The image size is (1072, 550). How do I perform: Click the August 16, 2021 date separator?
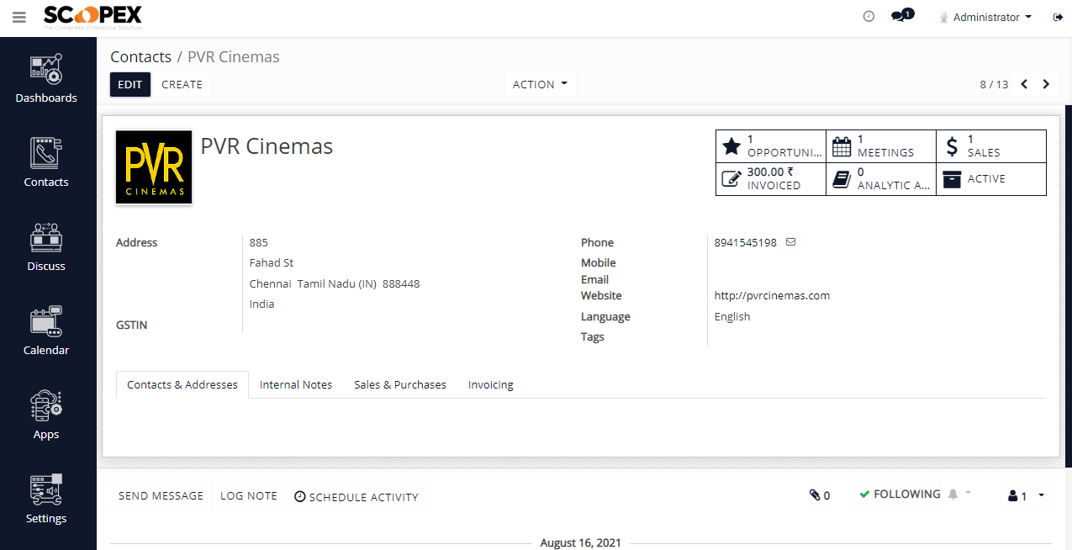[580, 542]
